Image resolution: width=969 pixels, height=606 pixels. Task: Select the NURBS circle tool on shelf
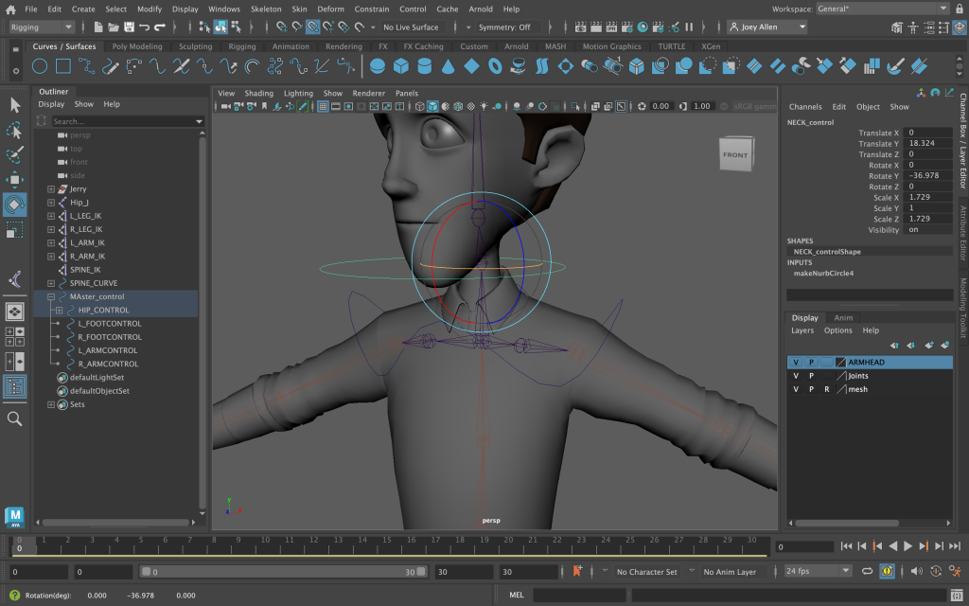[40, 66]
